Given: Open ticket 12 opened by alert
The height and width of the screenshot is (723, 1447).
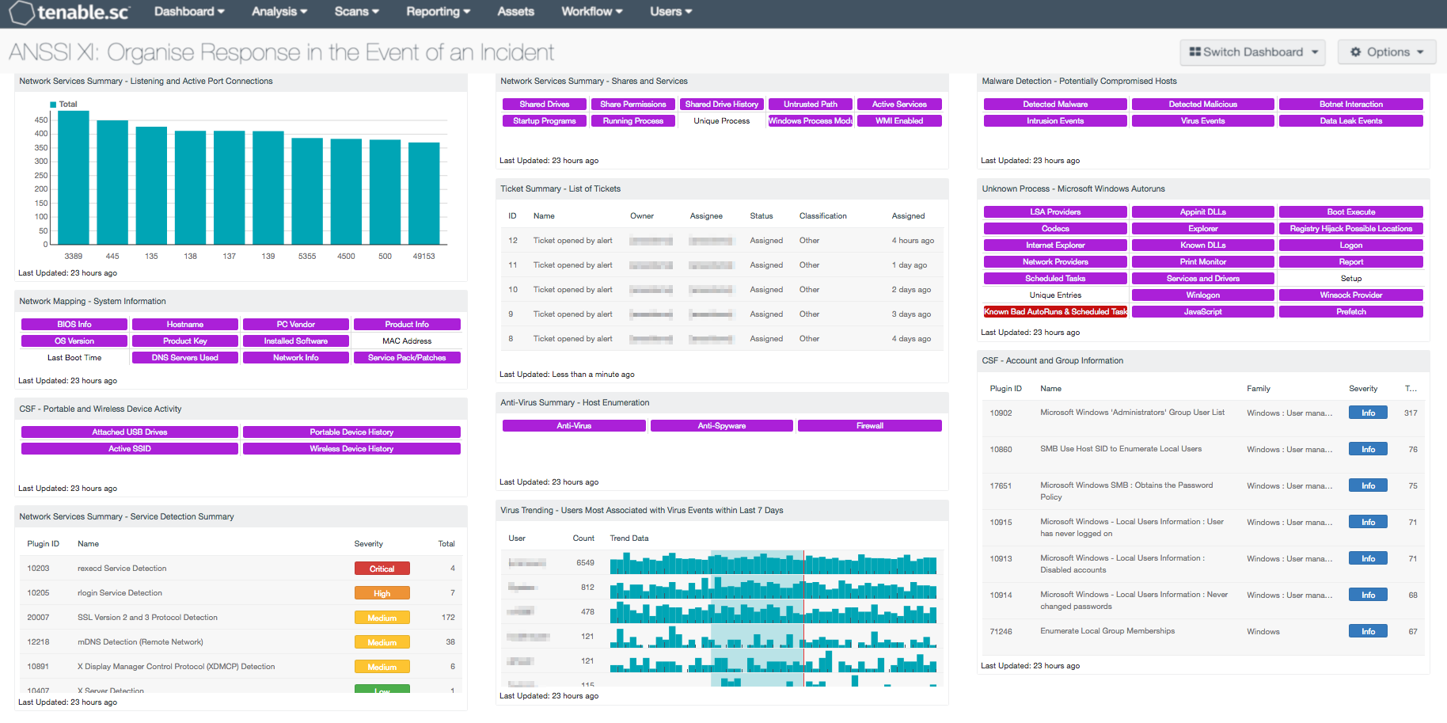Looking at the screenshot, I should pos(722,241).
